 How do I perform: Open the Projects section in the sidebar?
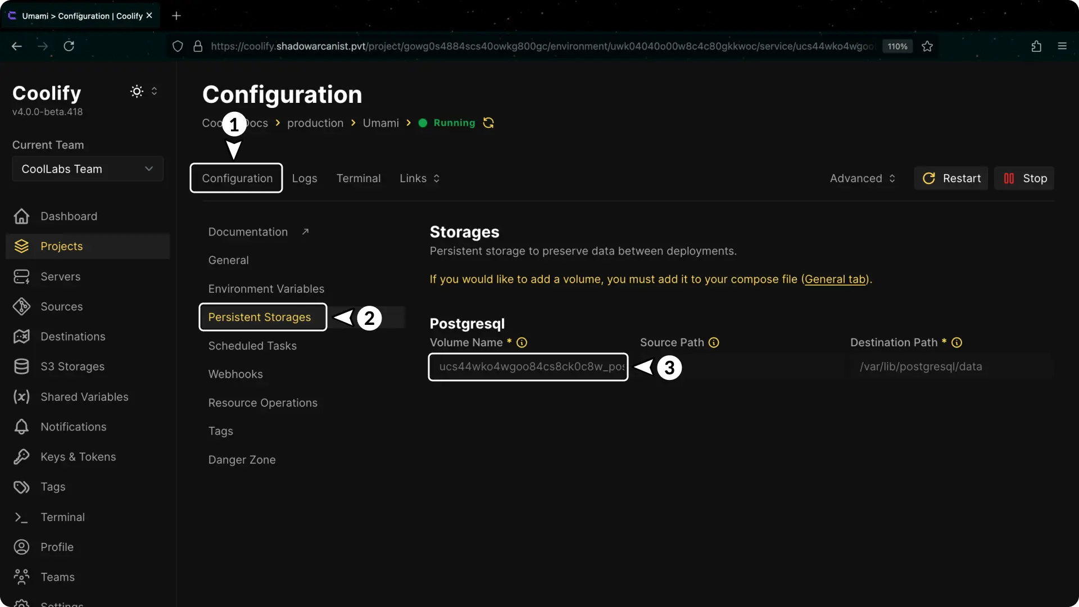coord(62,246)
